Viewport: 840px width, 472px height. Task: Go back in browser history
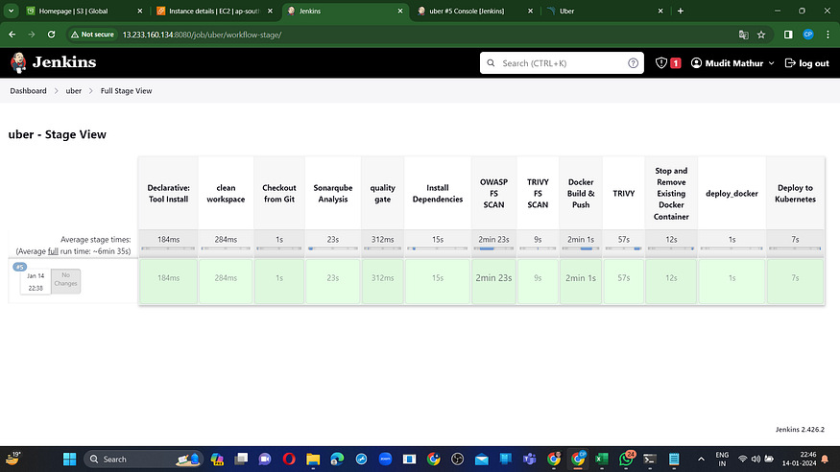click(12, 35)
